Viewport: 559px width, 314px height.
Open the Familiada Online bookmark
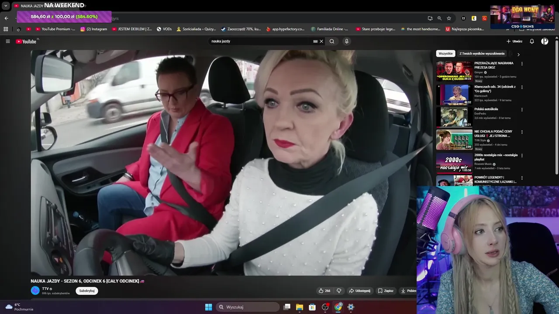click(330, 29)
